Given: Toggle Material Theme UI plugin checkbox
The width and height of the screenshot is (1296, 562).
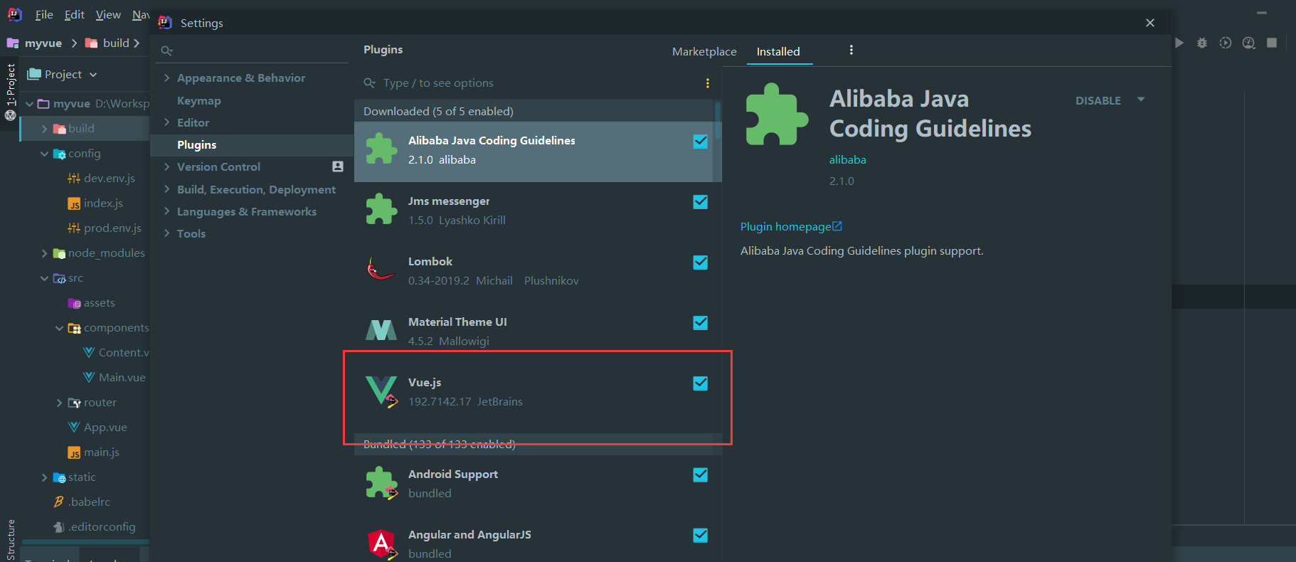Looking at the screenshot, I should (701, 323).
